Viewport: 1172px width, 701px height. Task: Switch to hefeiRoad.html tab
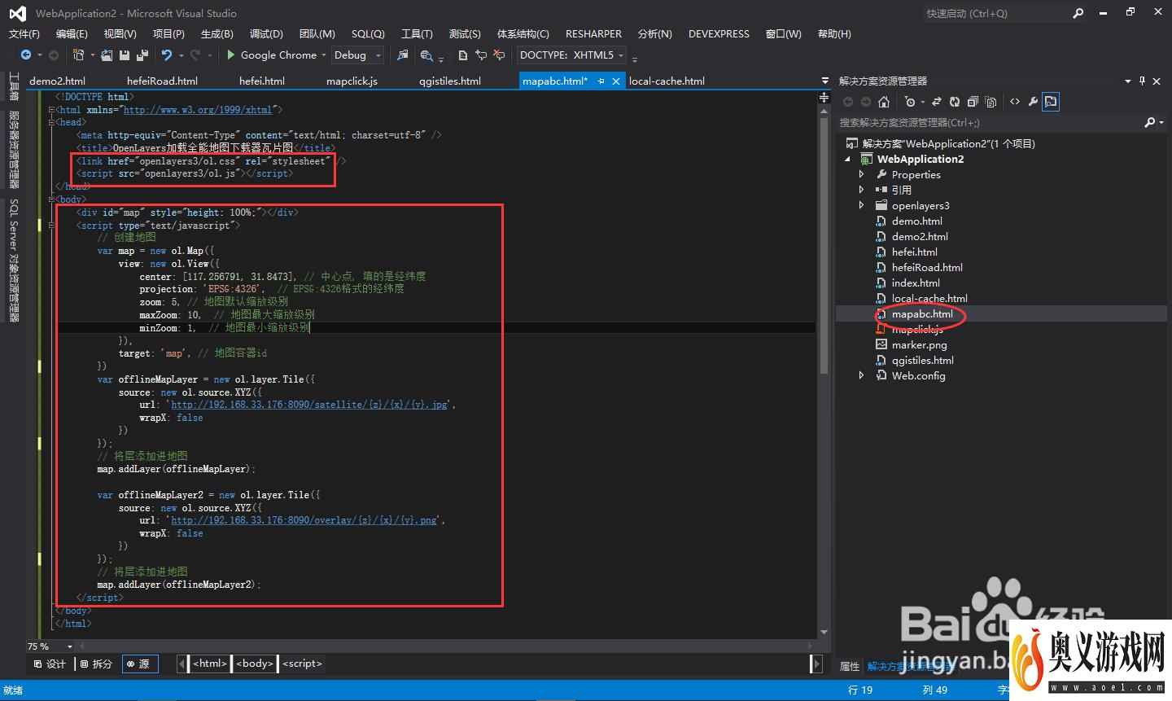162,81
